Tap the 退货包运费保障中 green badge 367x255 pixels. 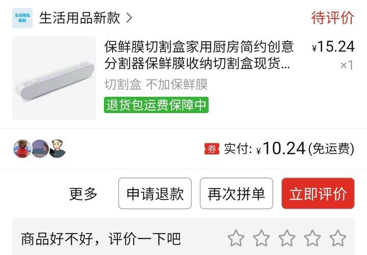pyautogui.click(x=156, y=105)
